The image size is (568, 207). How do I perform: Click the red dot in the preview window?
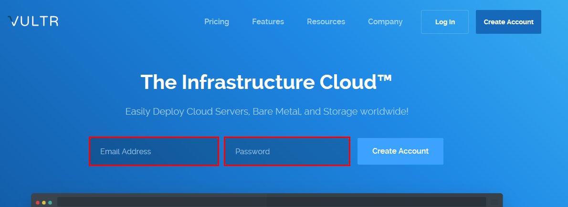pos(38,203)
